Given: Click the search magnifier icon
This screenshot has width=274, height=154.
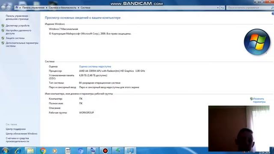Looking at the screenshot, I should [272, 8].
